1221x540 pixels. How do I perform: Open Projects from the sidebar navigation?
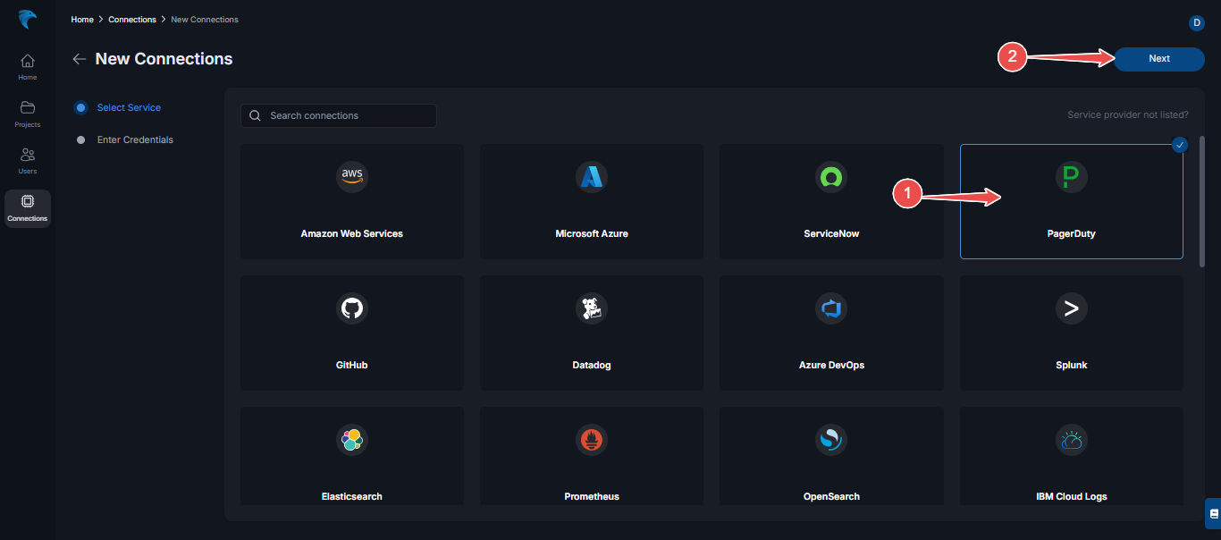27,114
